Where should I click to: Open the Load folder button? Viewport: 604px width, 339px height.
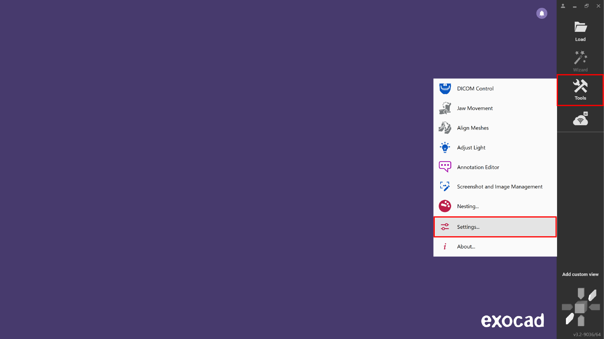pyautogui.click(x=580, y=31)
